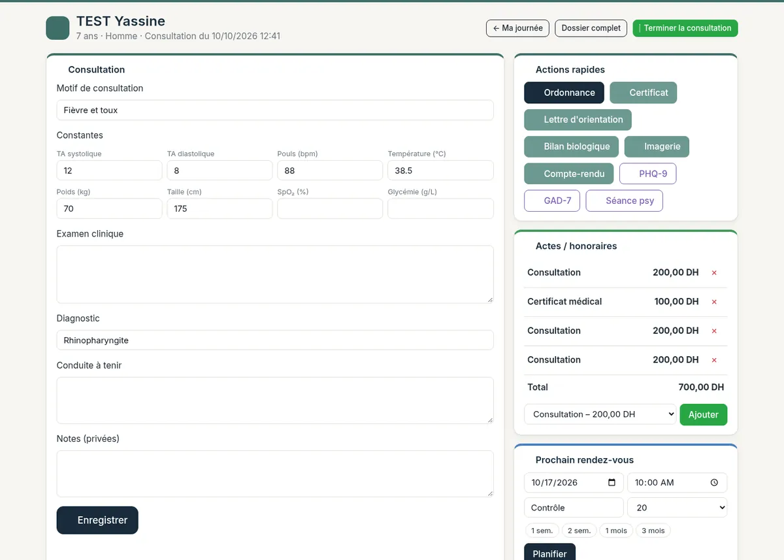Choose the 1 sem. follow-up shortcut

pos(542,531)
